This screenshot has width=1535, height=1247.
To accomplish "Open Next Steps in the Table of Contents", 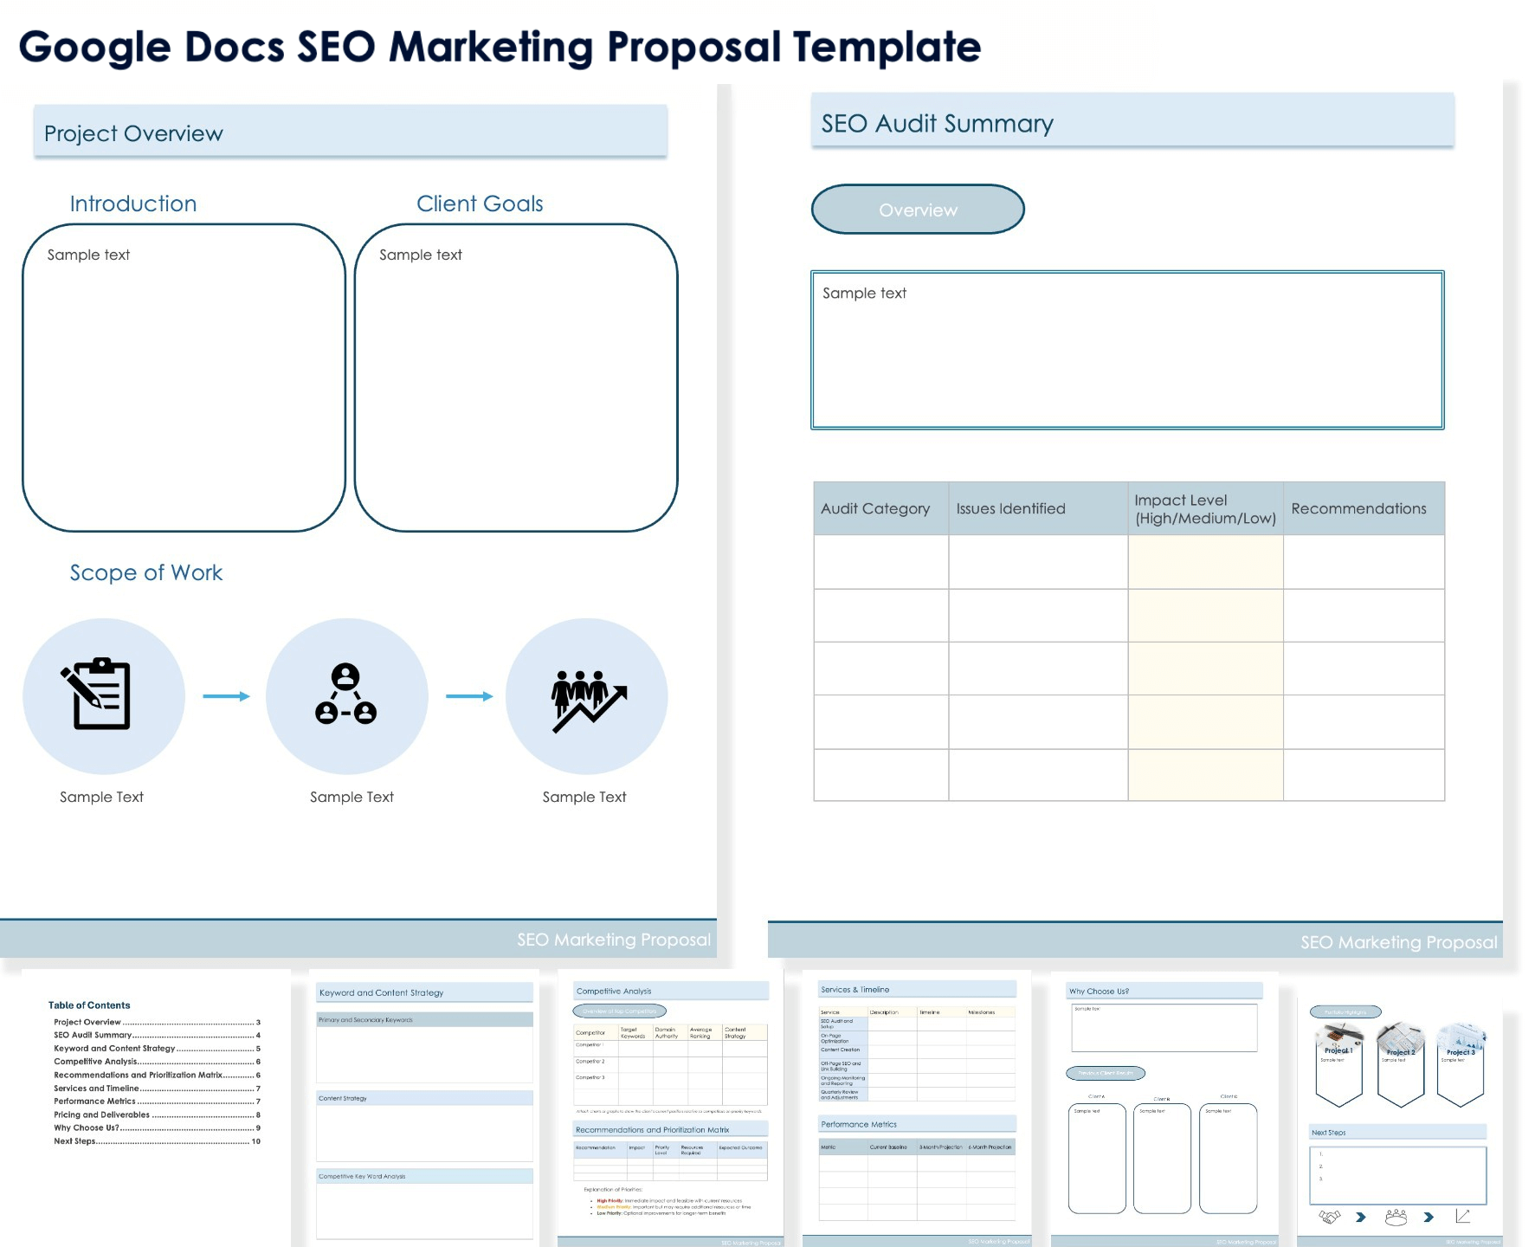I will point(157,1141).
